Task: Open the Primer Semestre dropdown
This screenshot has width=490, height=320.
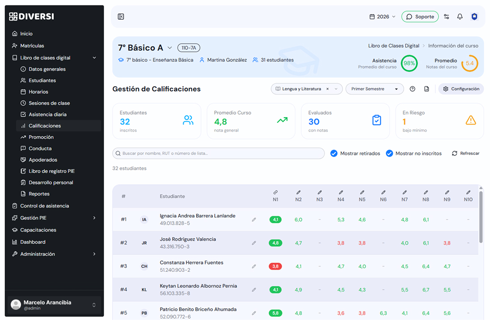Action: click(375, 89)
